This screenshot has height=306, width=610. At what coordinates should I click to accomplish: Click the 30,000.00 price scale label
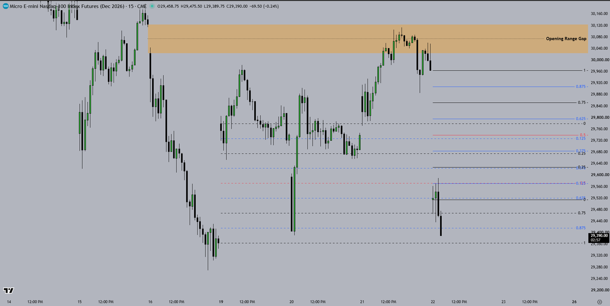pos(600,59)
